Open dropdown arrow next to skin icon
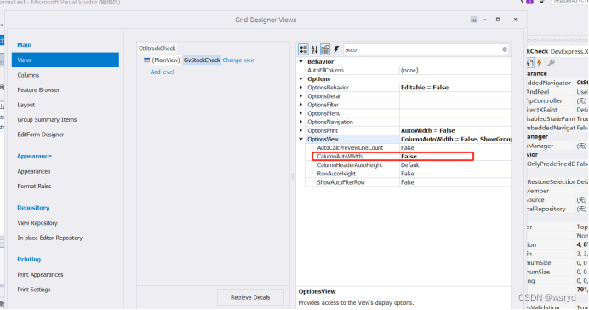 tap(485, 20)
